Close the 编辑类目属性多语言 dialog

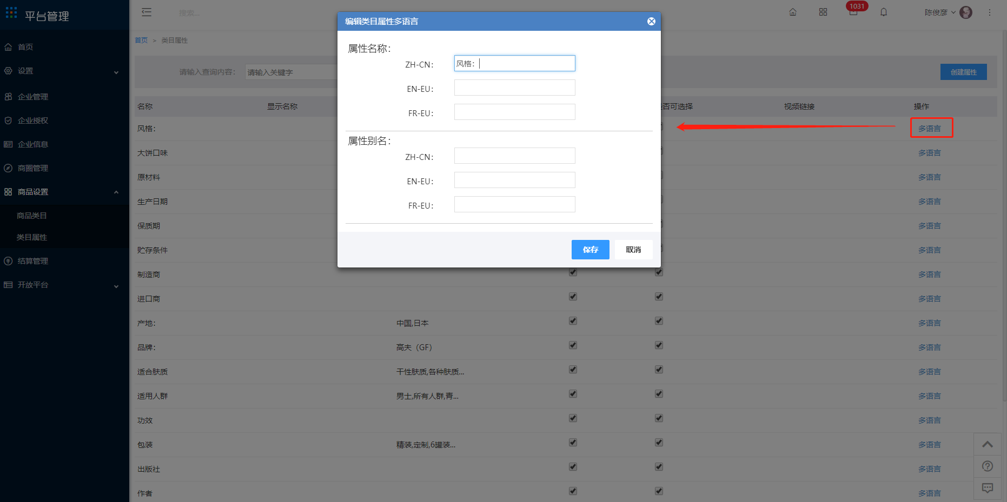click(651, 21)
